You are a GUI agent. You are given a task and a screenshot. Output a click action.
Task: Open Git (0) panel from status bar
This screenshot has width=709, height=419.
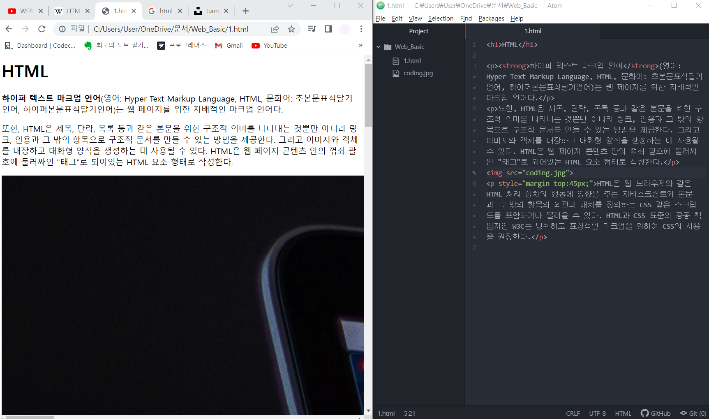point(693,413)
